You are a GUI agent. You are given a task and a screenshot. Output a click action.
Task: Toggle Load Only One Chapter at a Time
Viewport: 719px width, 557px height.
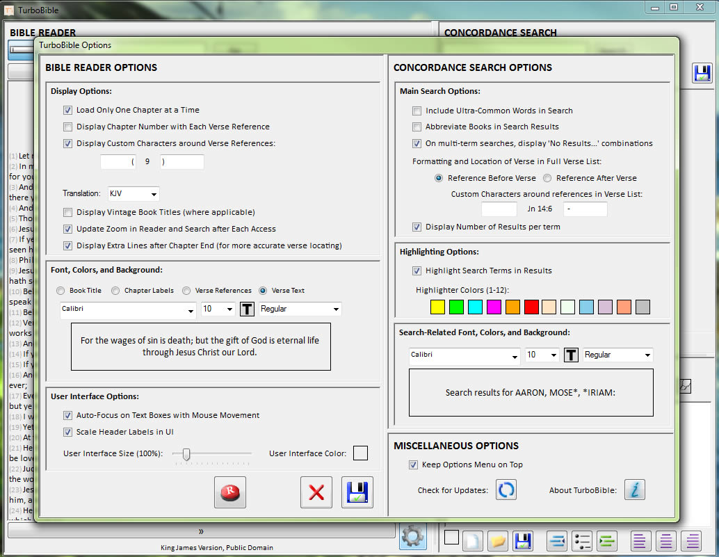click(68, 110)
